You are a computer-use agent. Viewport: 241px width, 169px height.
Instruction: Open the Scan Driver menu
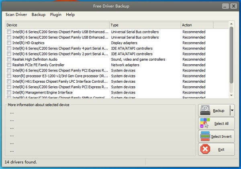[x=16, y=15]
